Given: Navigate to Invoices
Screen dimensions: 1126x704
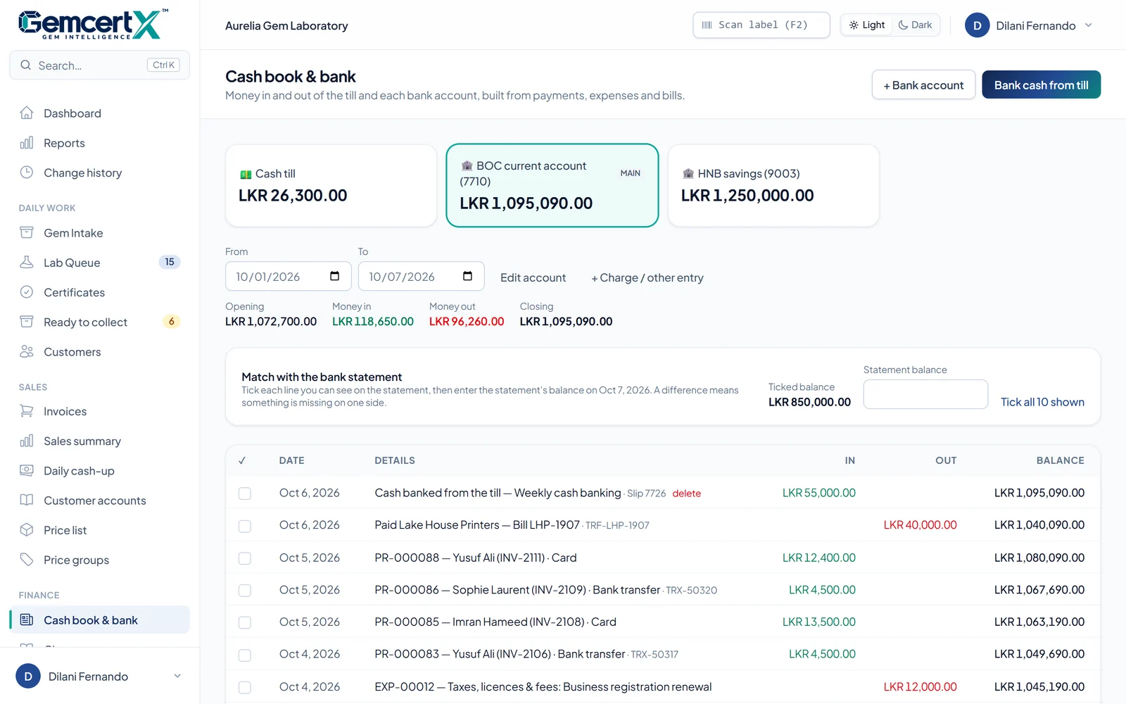Looking at the screenshot, I should pyautogui.click(x=99, y=411).
